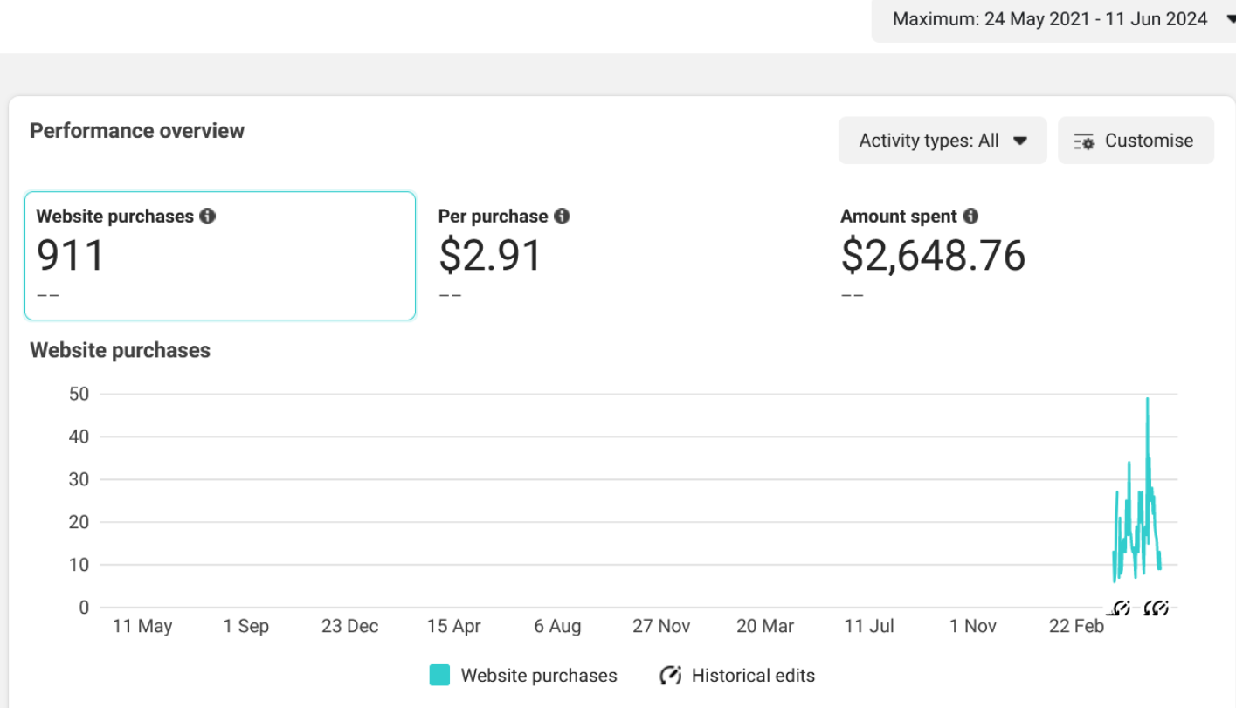Select the Amount spent $2,648.76 metric
Viewport: 1236px width, 708px height.
[x=933, y=255]
